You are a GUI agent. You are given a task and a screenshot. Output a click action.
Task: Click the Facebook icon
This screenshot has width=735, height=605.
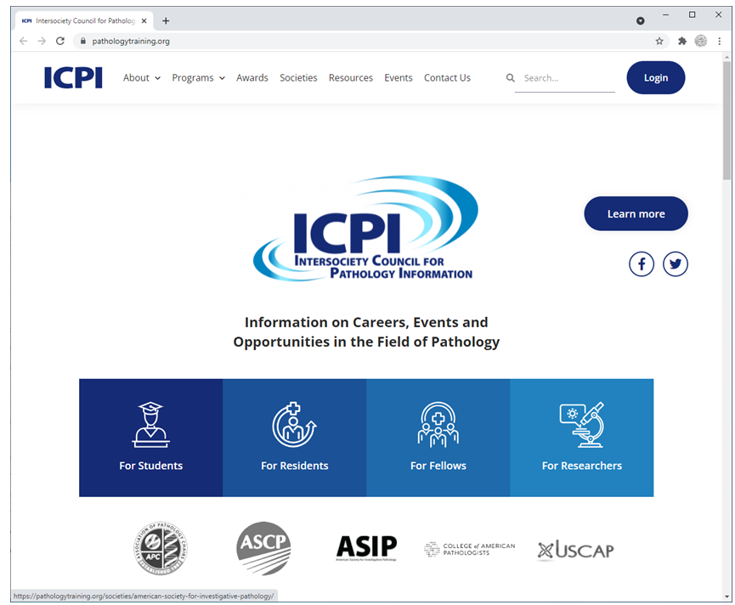(x=642, y=264)
